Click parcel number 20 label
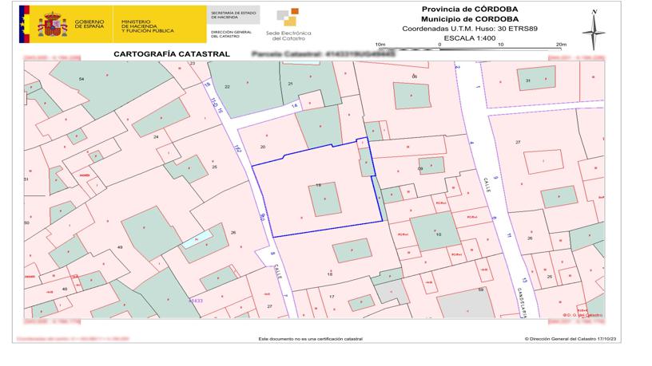 [263, 147]
